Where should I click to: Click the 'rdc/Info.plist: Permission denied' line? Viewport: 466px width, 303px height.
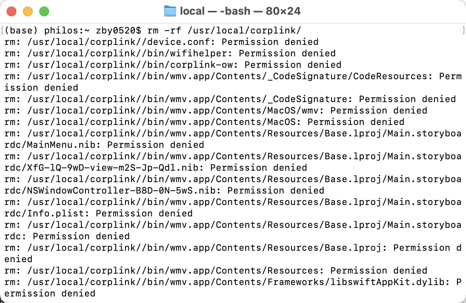point(99,214)
